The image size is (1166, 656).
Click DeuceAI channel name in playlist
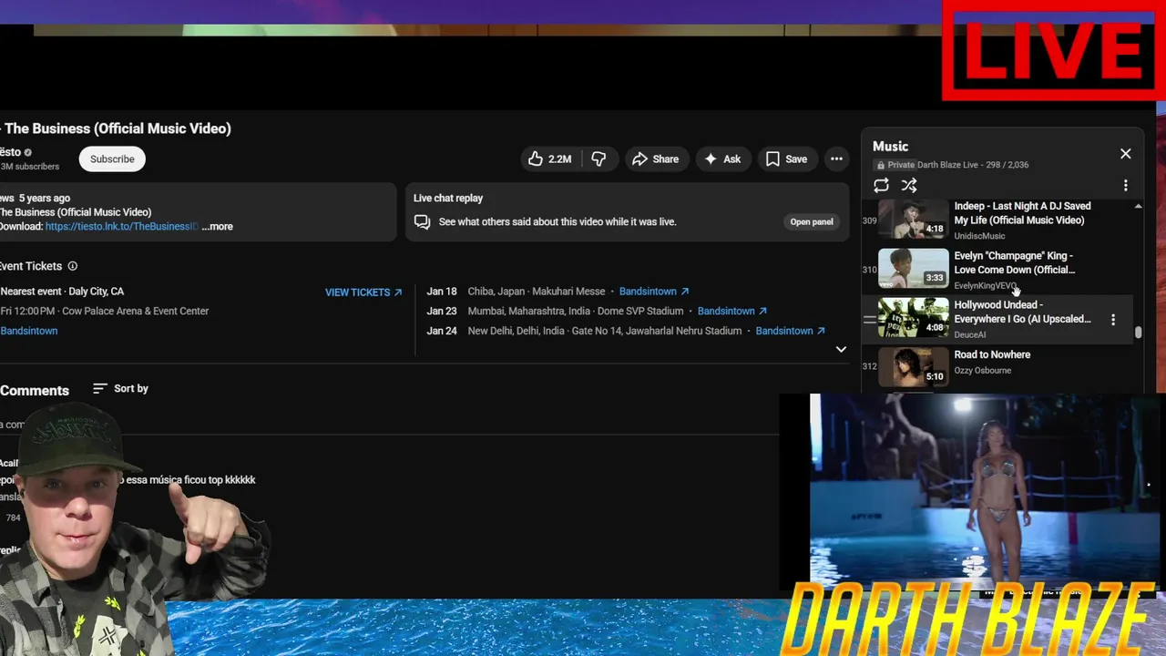click(x=969, y=334)
